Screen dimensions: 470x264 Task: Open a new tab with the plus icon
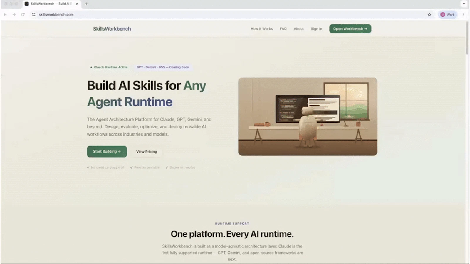click(86, 4)
